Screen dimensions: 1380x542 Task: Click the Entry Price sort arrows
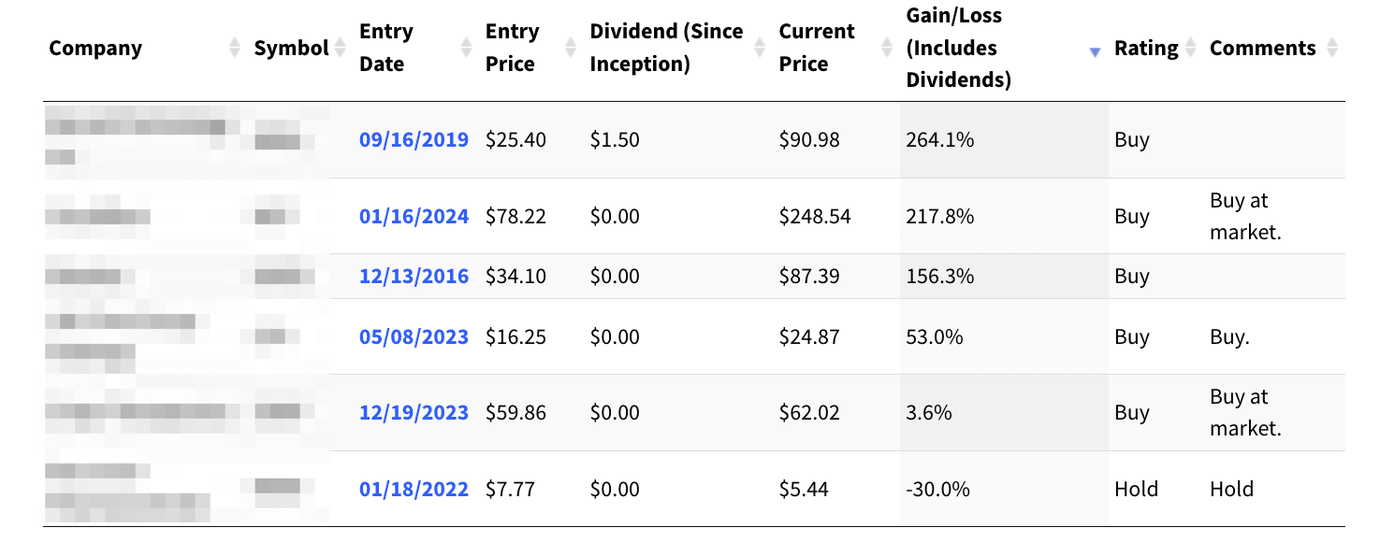(571, 48)
